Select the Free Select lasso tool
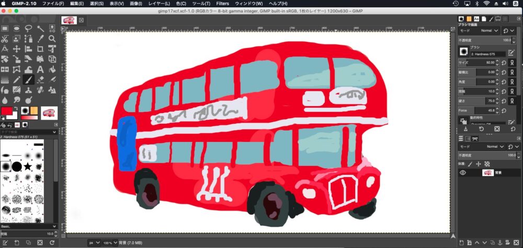 (x=28, y=29)
